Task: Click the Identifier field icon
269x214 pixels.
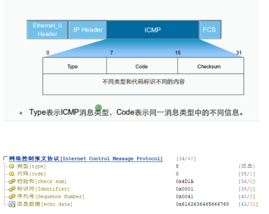Action: coord(12,189)
